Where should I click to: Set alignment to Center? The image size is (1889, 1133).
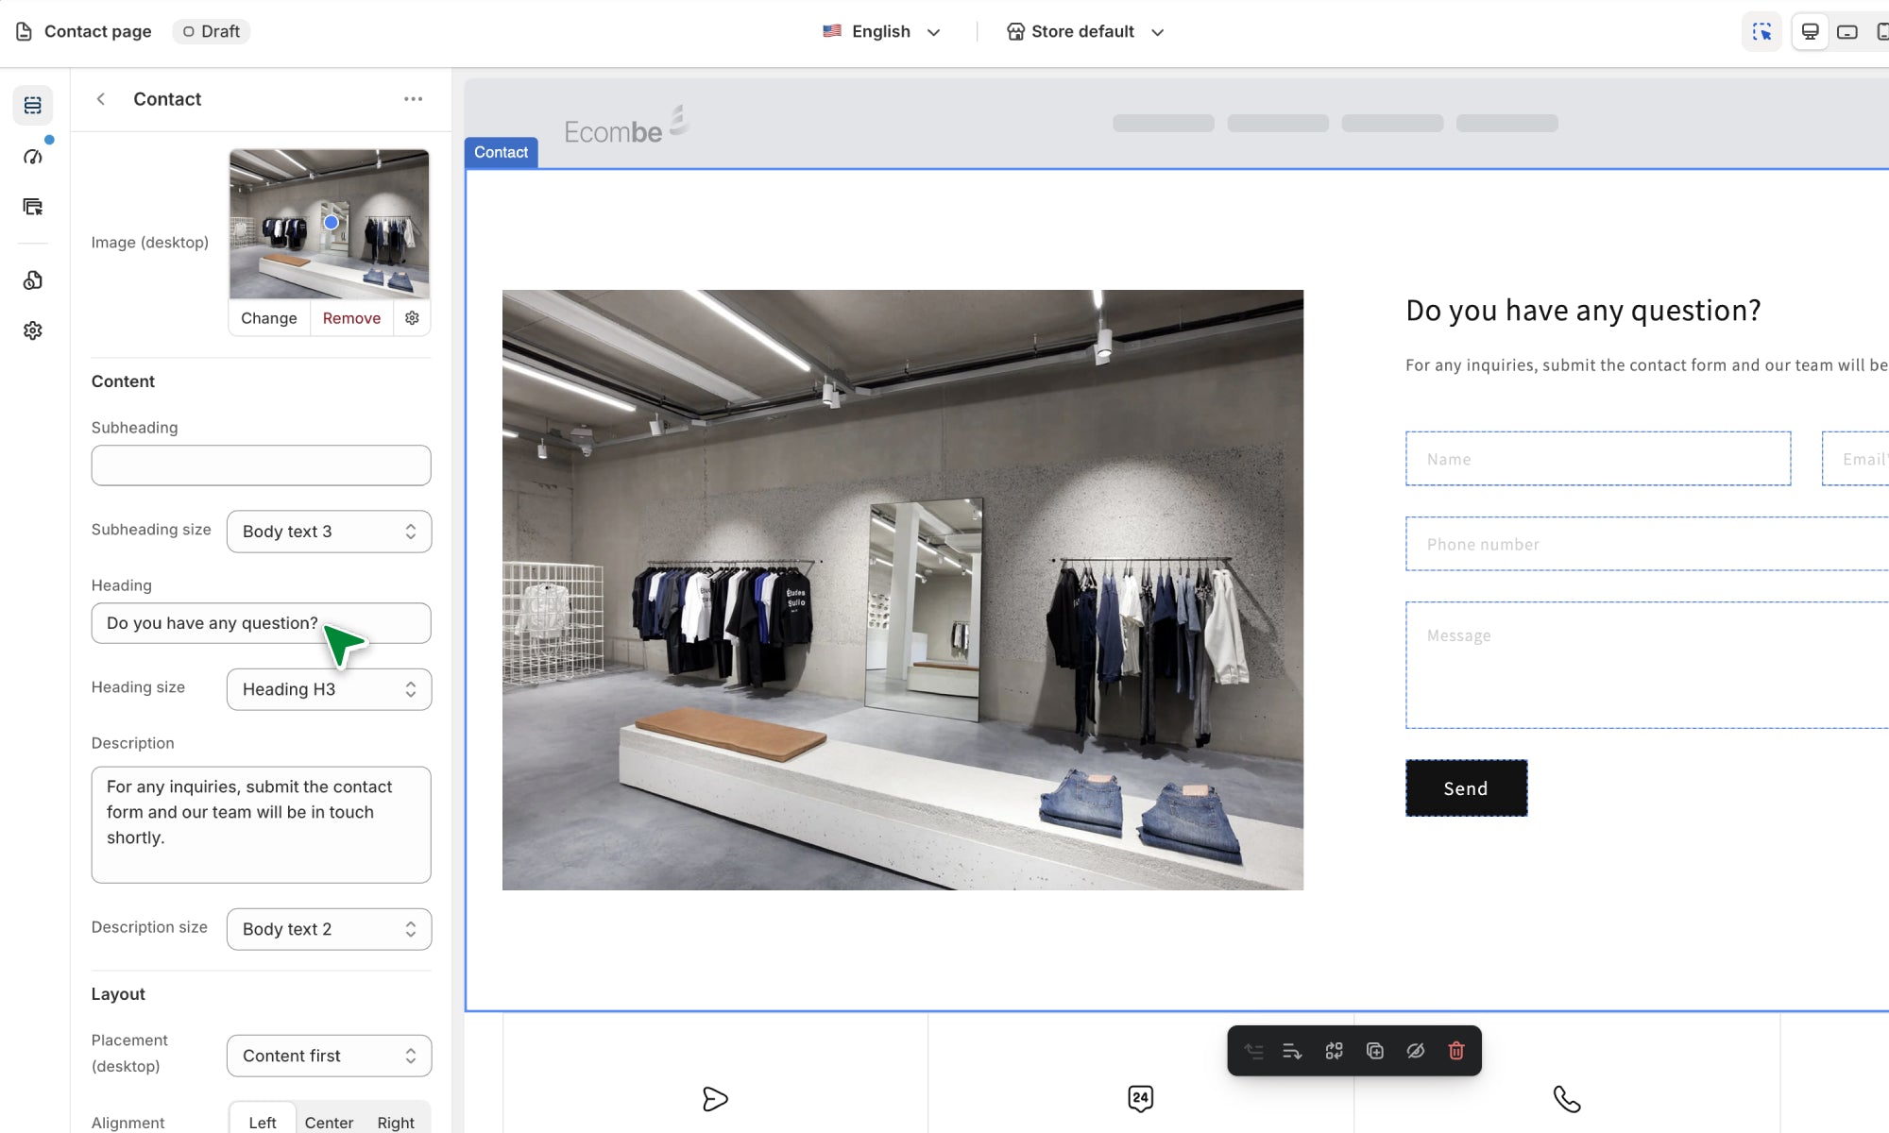tap(329, 1122)
